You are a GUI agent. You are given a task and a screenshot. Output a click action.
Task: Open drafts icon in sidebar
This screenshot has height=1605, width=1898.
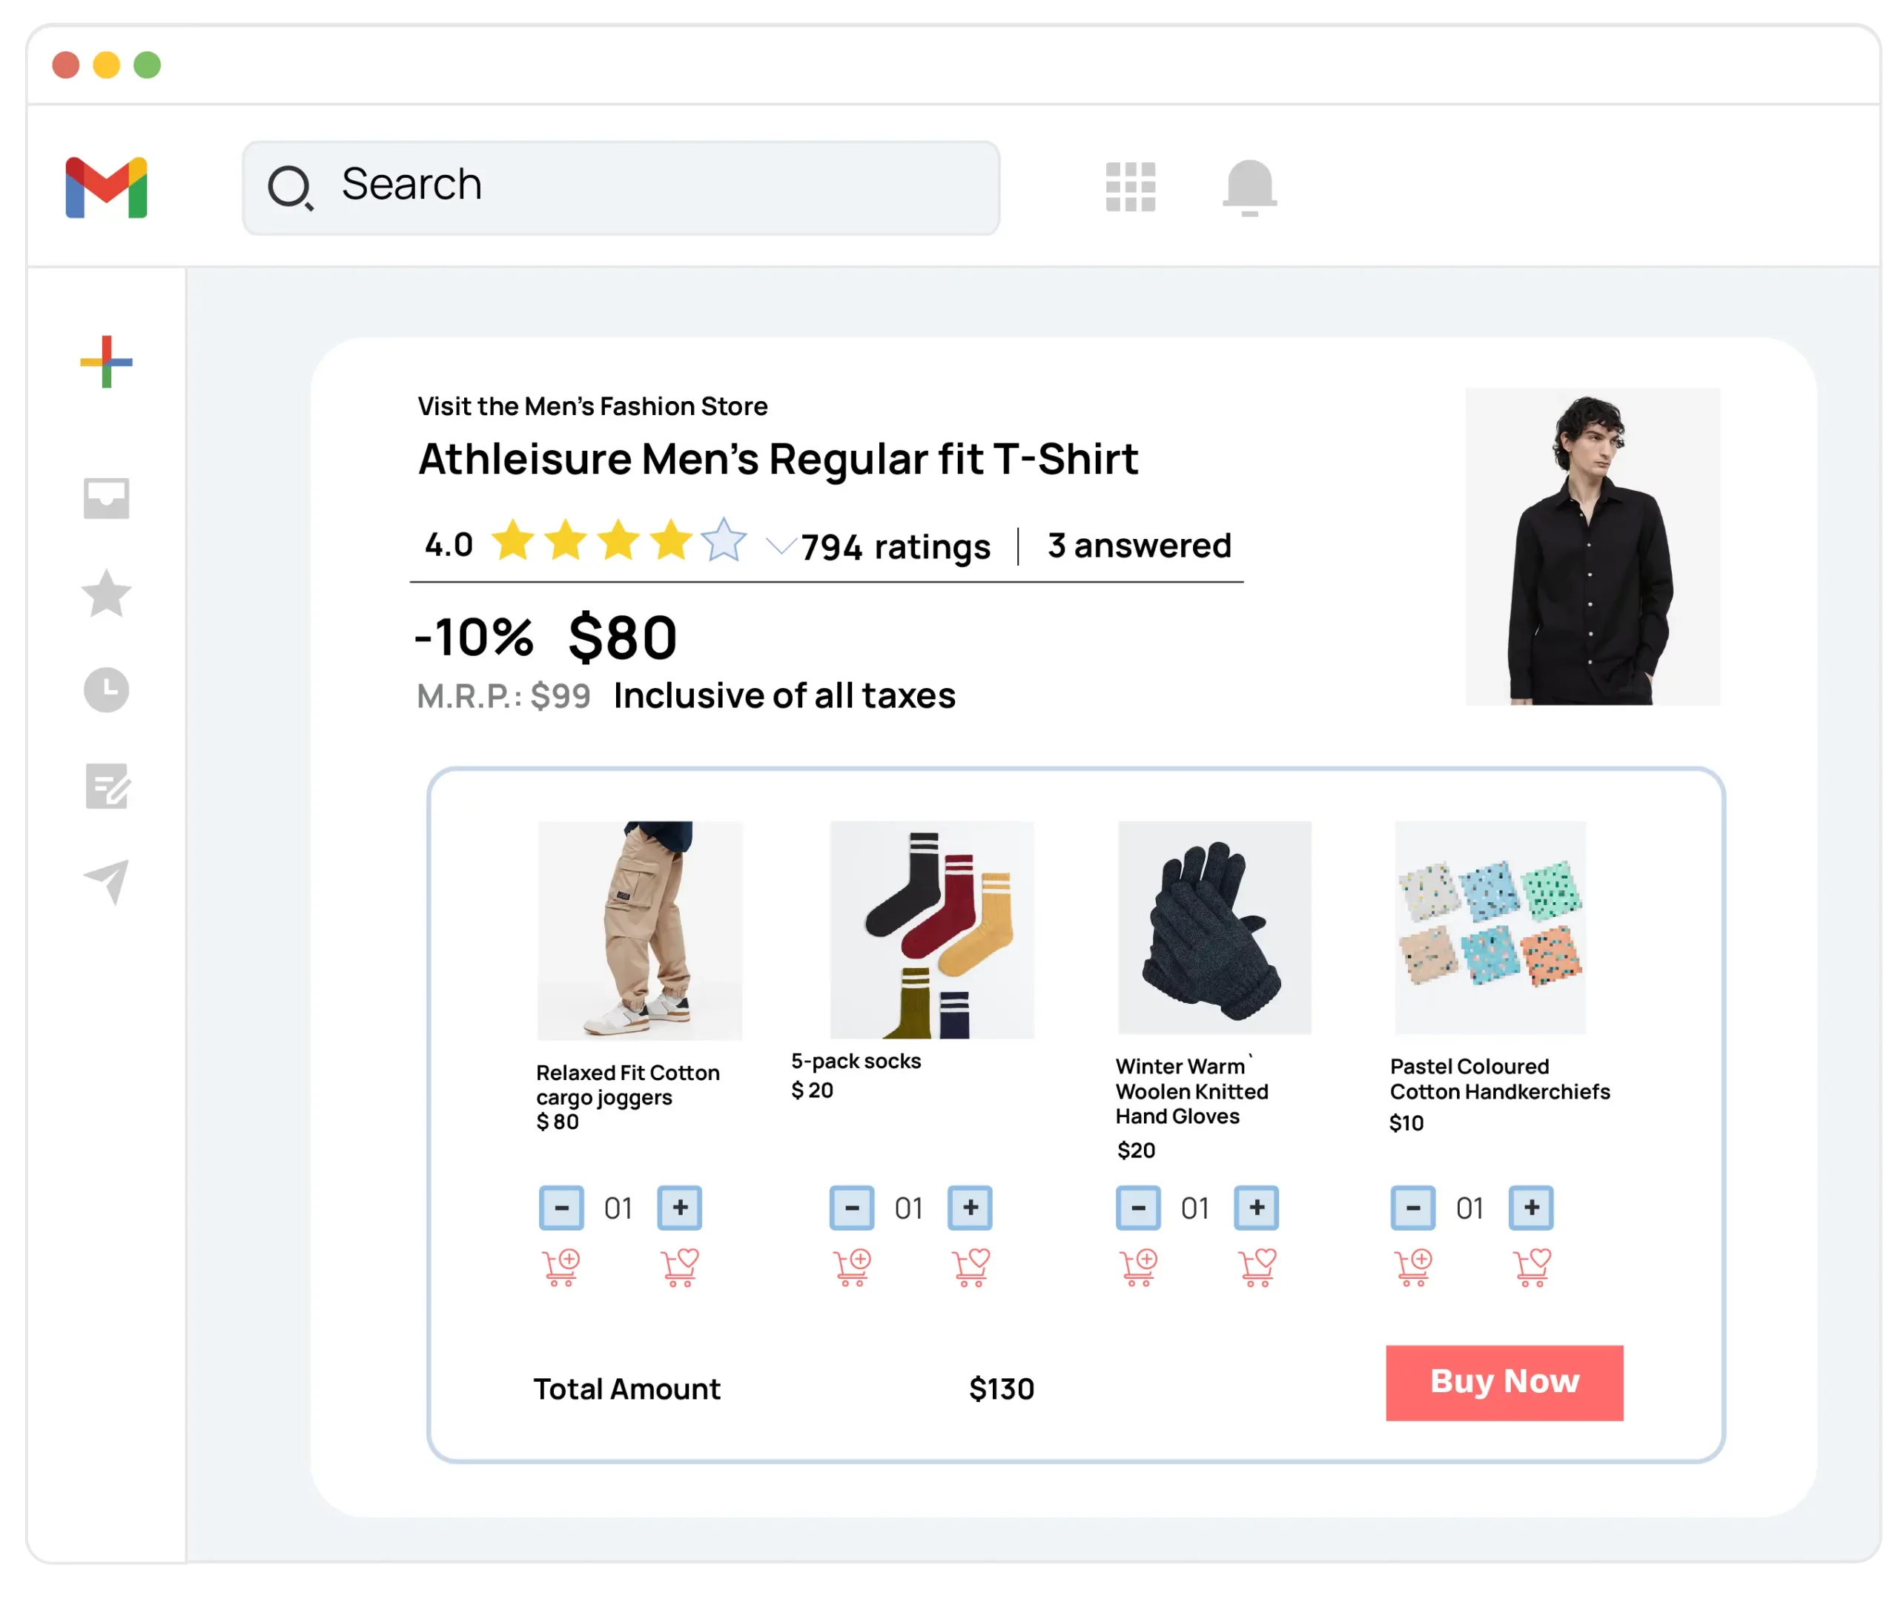coord(107,786)
